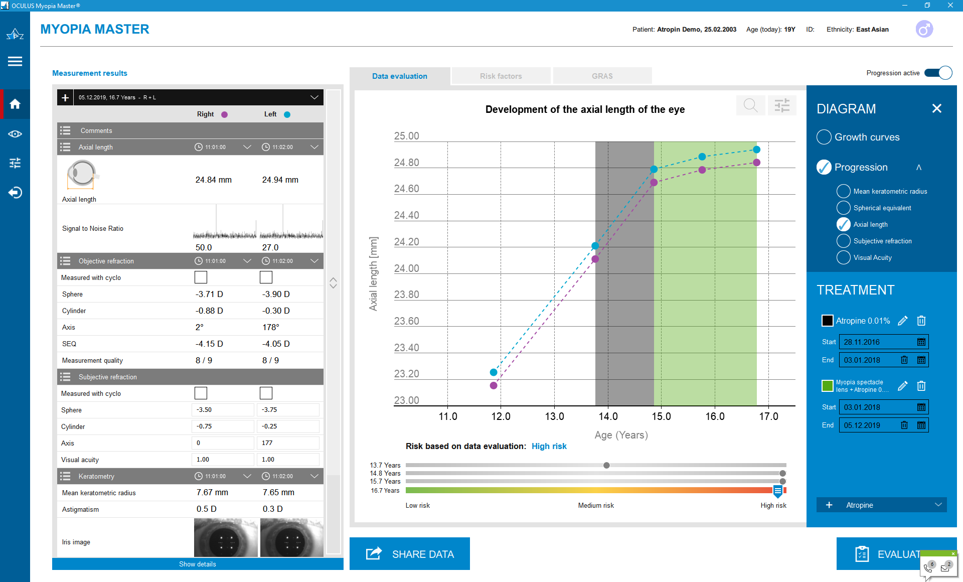Expand Objective refraction 11:02:00 dropdown
This screenshot has width=963, height=582.
[x=314, y=261]
